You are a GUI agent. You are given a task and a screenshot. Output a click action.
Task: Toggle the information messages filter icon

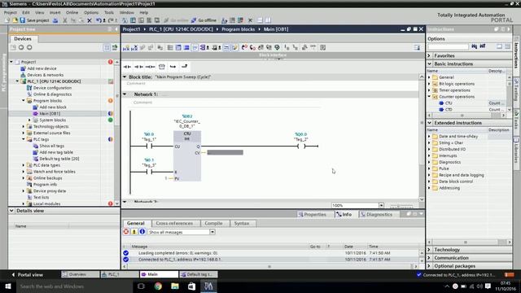click(x=142, y=232)
